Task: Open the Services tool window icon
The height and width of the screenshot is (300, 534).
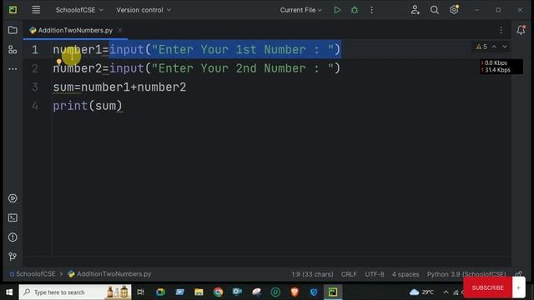Action: pos(13,198)
